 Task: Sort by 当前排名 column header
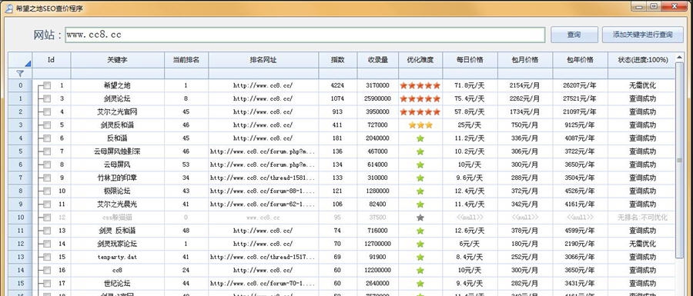pyautogui.click(x=186, y=60)
